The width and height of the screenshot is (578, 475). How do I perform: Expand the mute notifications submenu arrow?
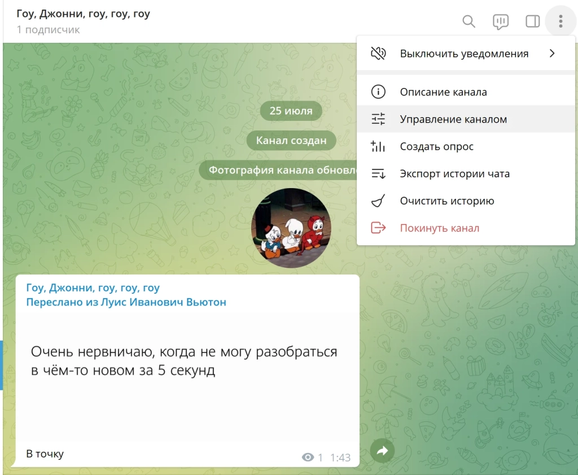point(552,54)
